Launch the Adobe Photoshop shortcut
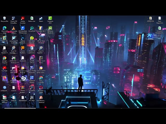 click(x=23, y=40)
